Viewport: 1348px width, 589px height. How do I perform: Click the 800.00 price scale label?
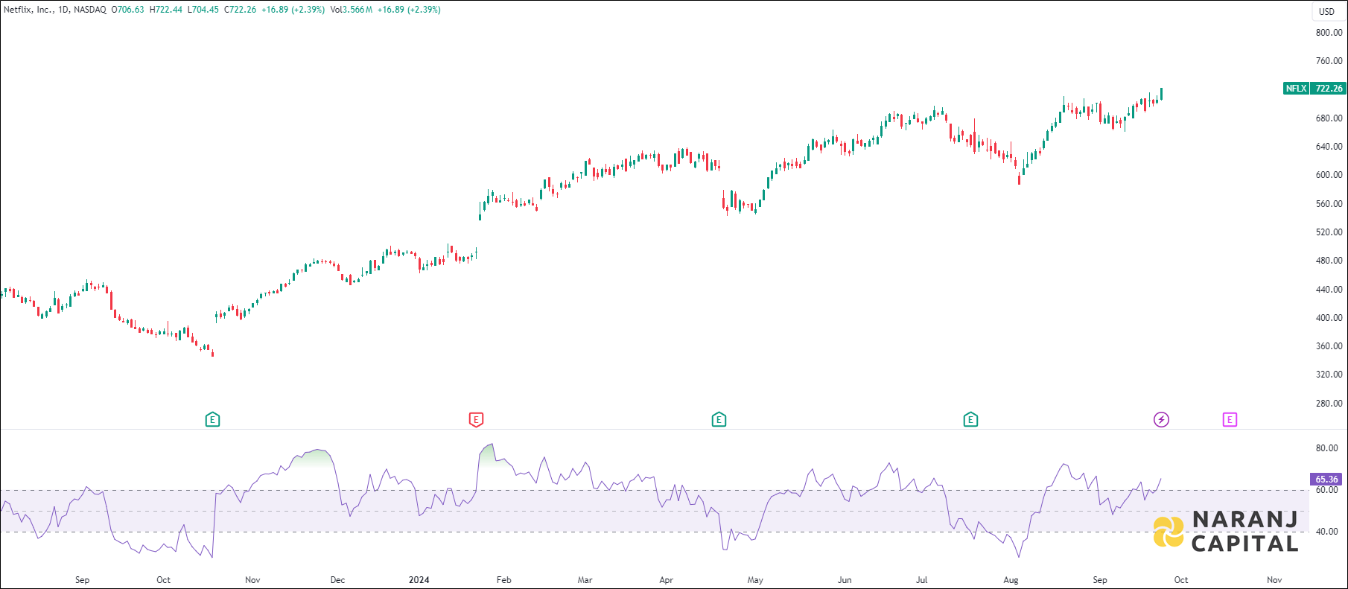pyautogui.click(x=1329, y=33)
